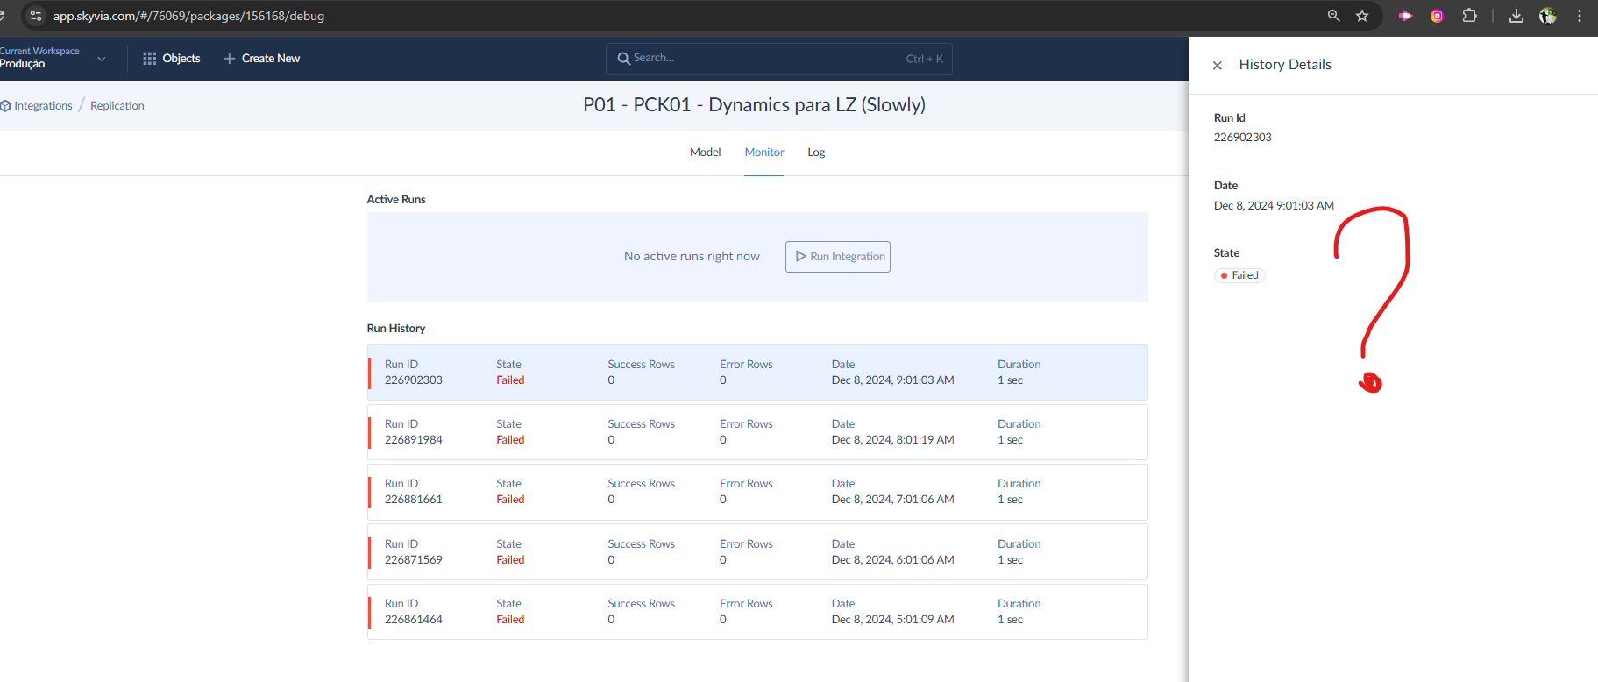Viewport: 1598px width, 682px height.
Task: Bookmark this page with the star icon
Action: [1362, 16]
